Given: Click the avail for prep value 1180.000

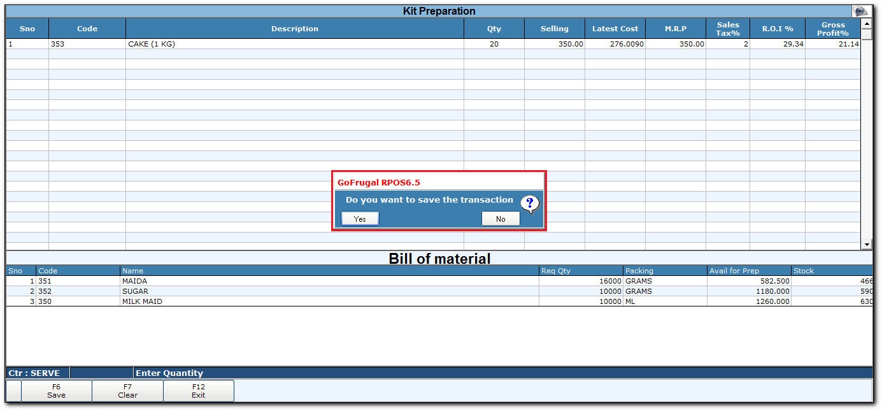Looking at the screenshot, I should click(749, 291).
